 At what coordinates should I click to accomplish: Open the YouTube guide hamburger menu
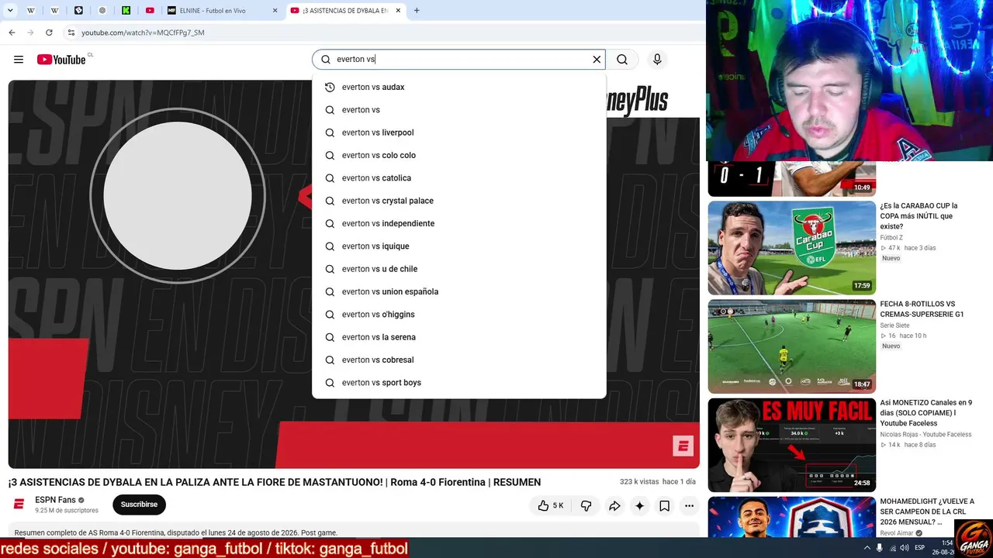(x=19, y=60)
